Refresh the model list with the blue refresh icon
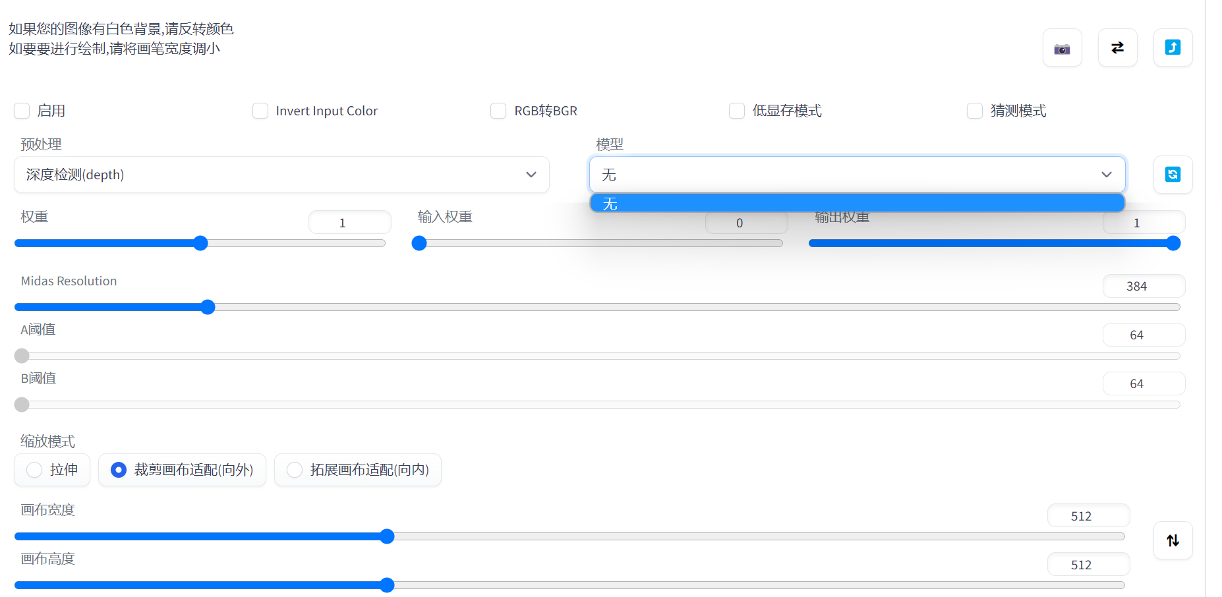Viewport: 1222px width, 597px height. [1173, 175]
